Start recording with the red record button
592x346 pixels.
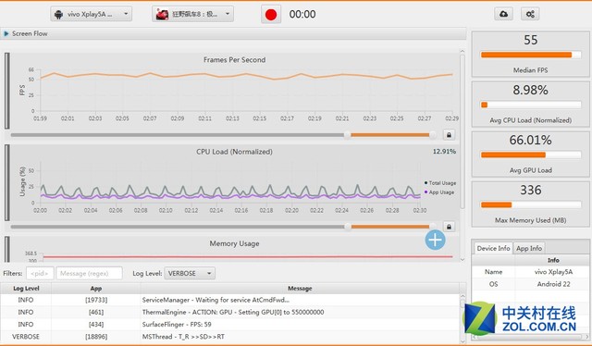(271, 15)
